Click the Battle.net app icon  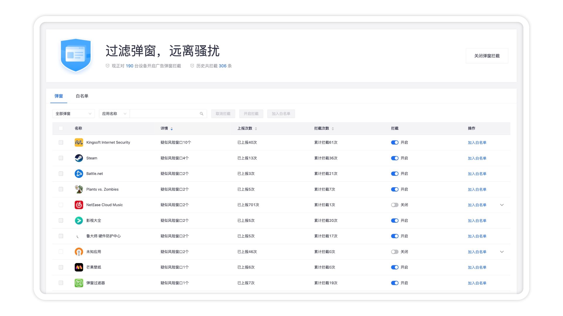(79, 174)
